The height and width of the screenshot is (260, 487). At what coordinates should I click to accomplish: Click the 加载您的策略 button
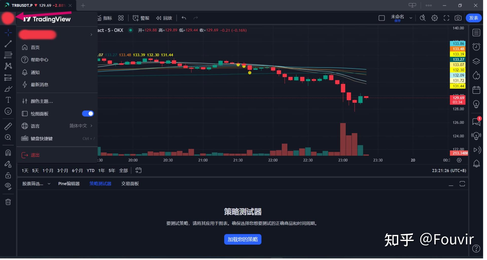(x=242, y=239)
